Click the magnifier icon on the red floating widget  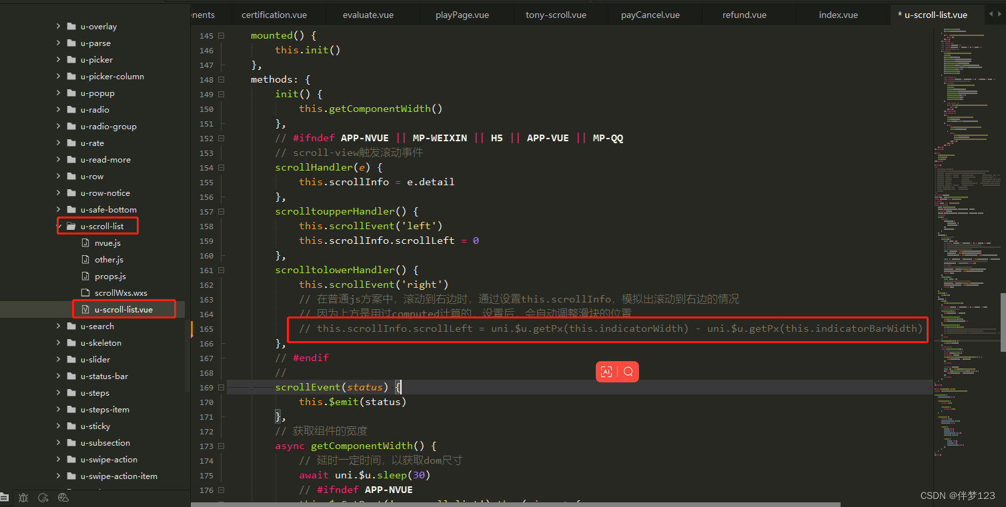point(628,372)
